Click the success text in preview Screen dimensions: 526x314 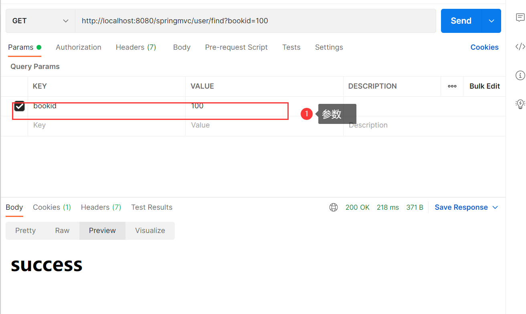pos(47,265)
